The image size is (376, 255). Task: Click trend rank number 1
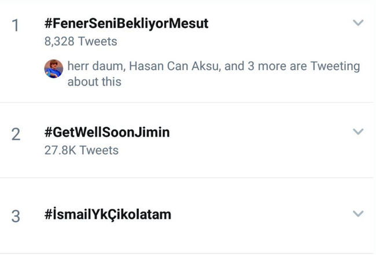coord(16,26)
